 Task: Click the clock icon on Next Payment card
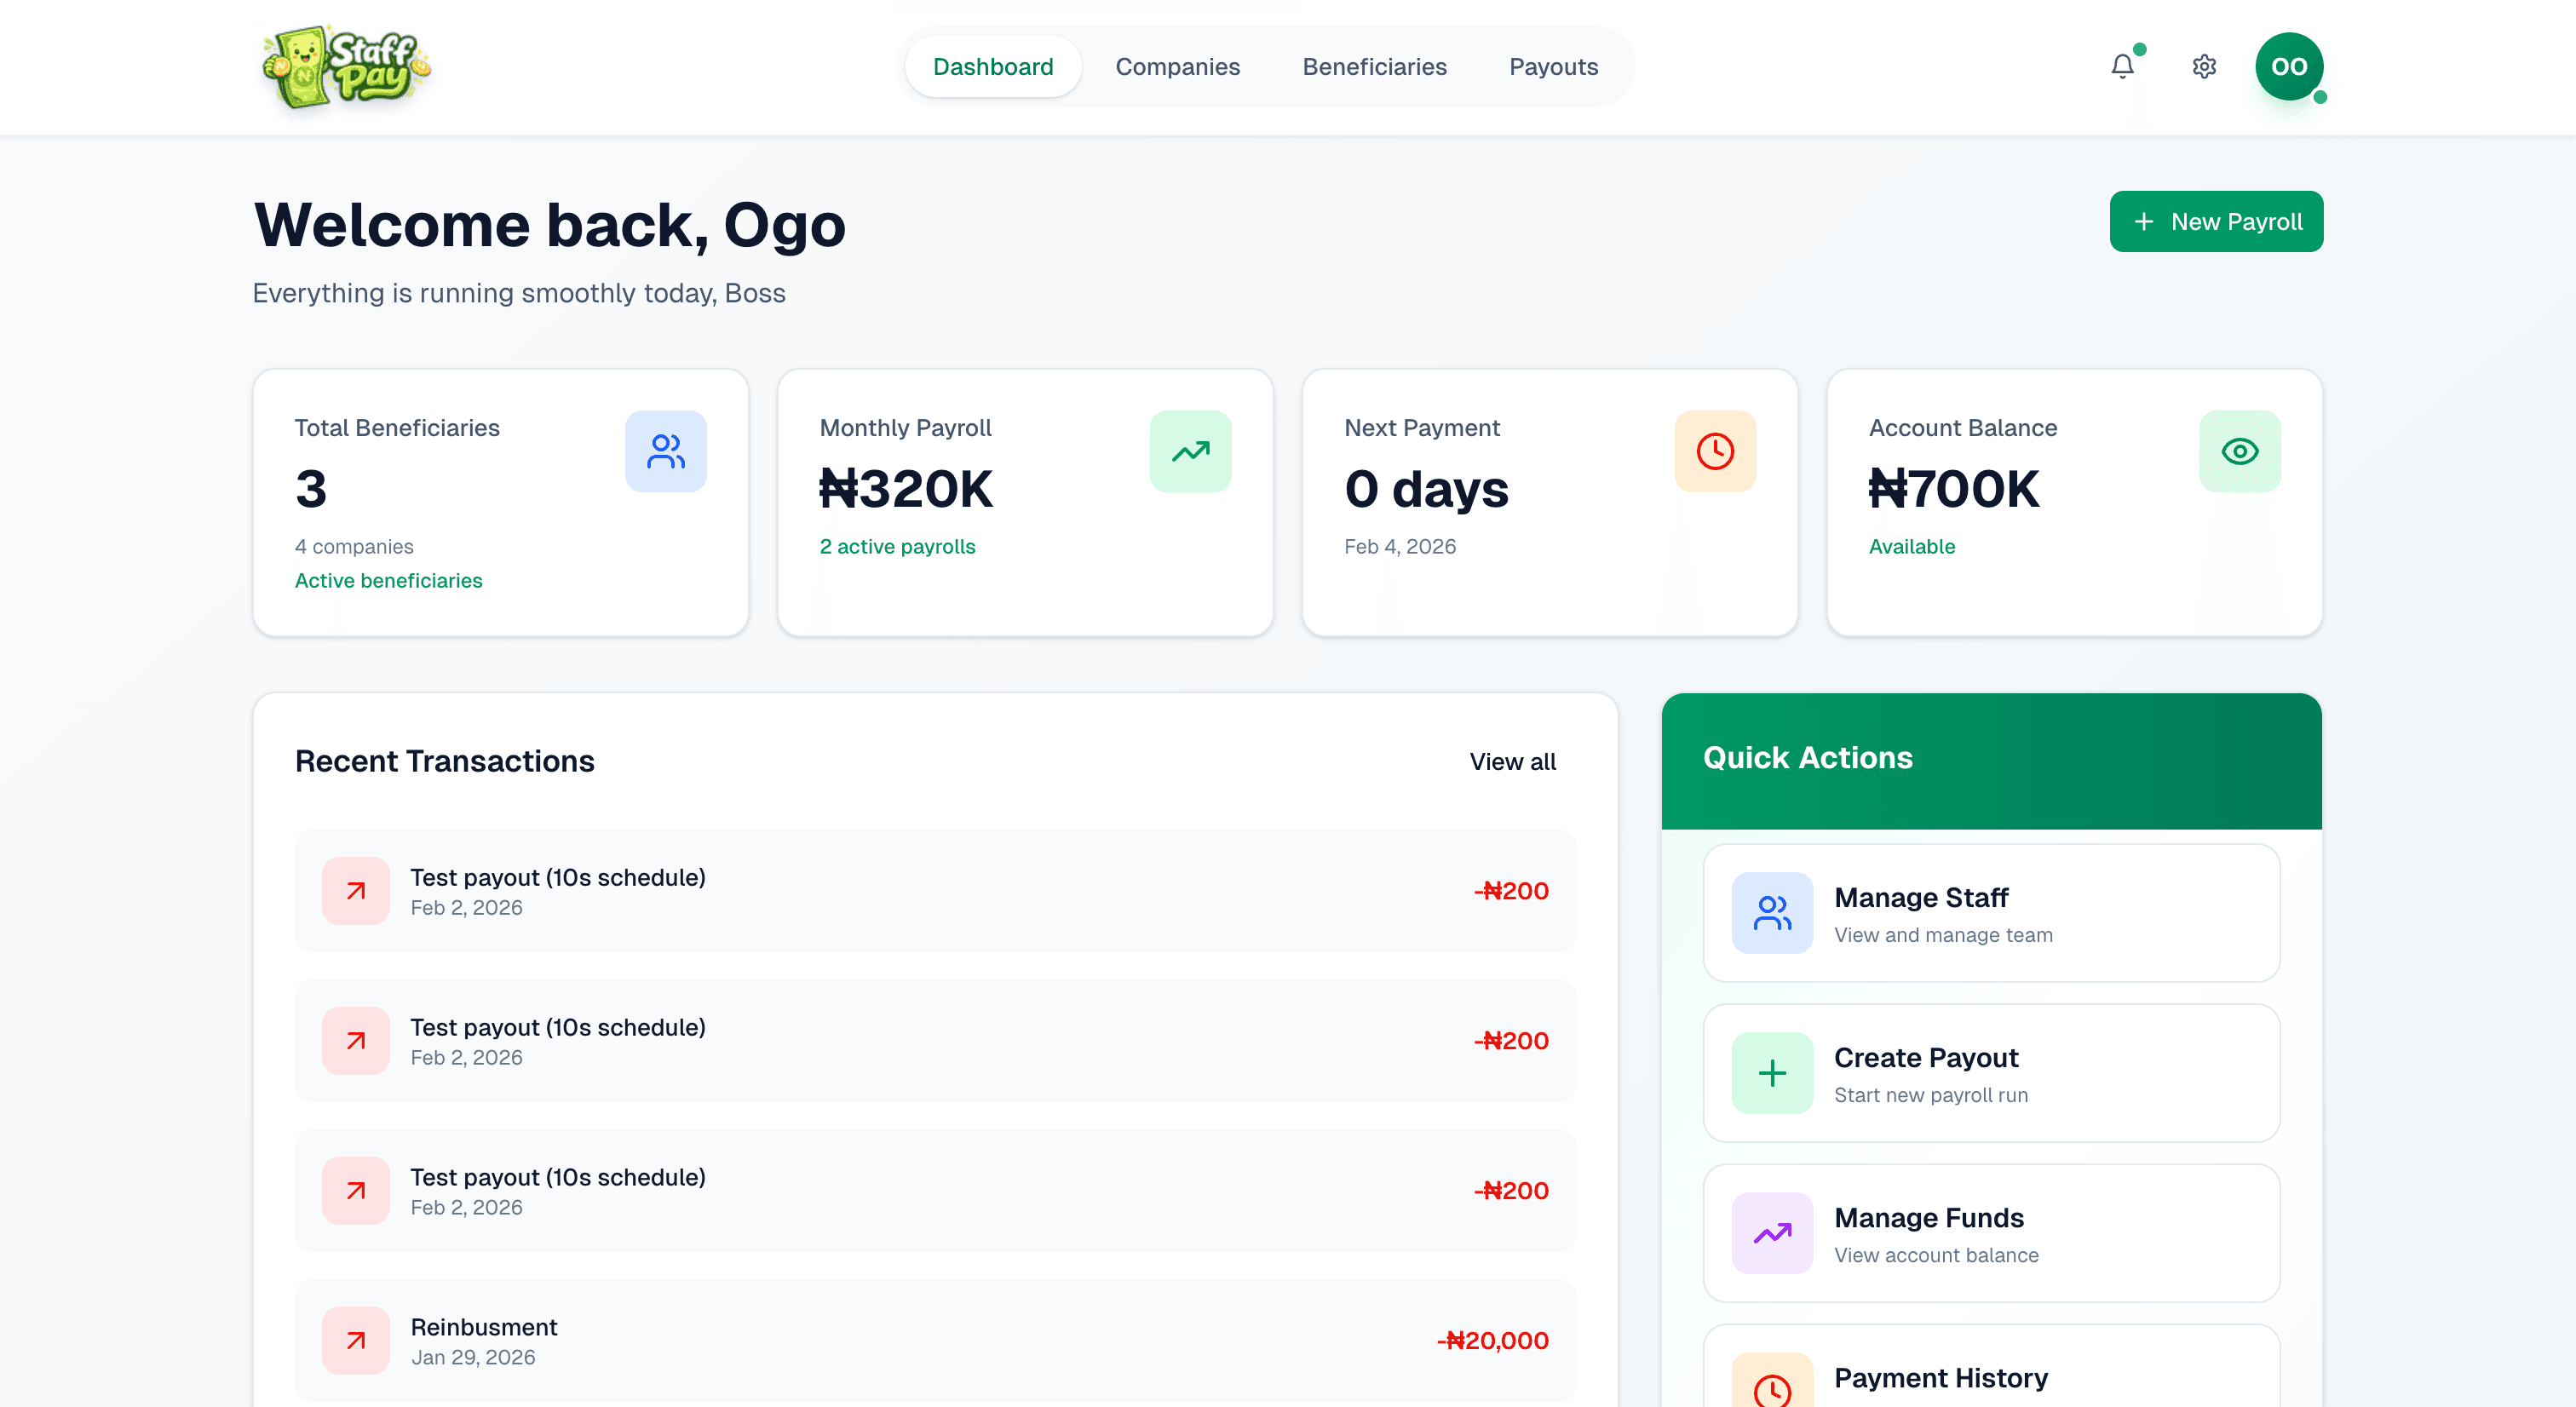[1714, 451]
